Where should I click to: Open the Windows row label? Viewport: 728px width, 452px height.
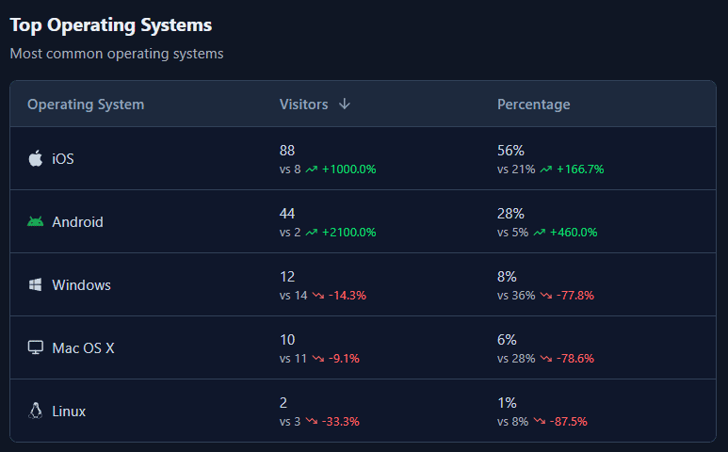(81, 285)
